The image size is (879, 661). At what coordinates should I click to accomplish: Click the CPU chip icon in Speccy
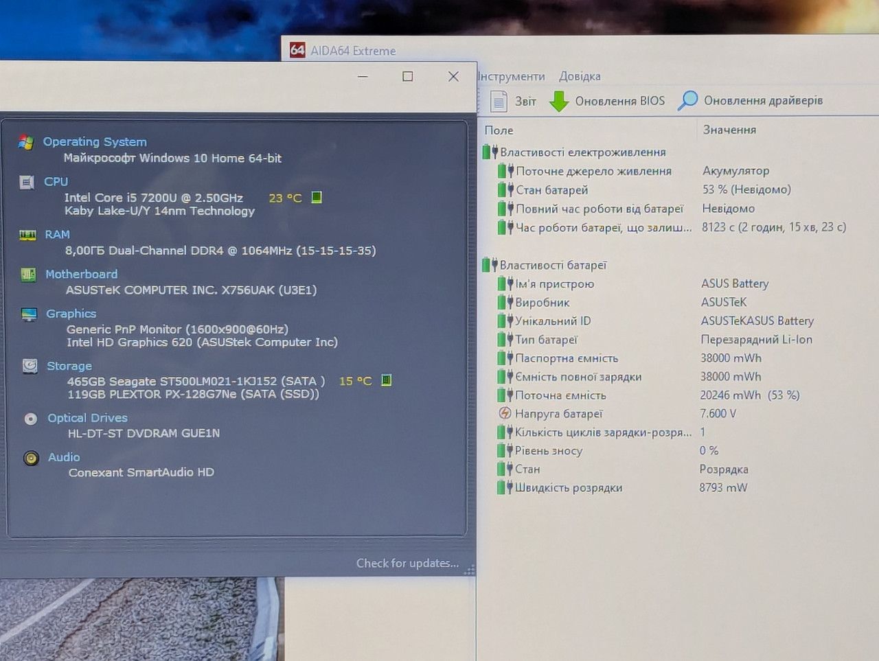(x=27, y=182)
